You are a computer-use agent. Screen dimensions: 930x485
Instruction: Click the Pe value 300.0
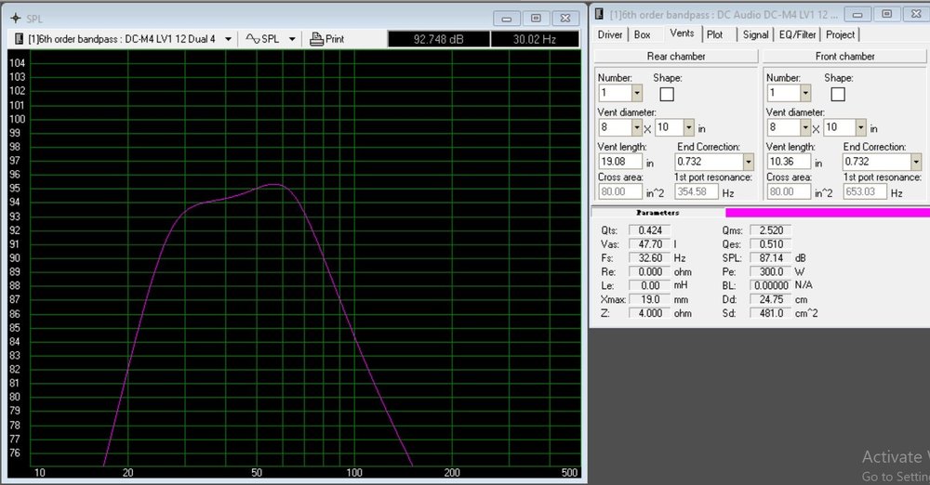[x=771, y=272]
